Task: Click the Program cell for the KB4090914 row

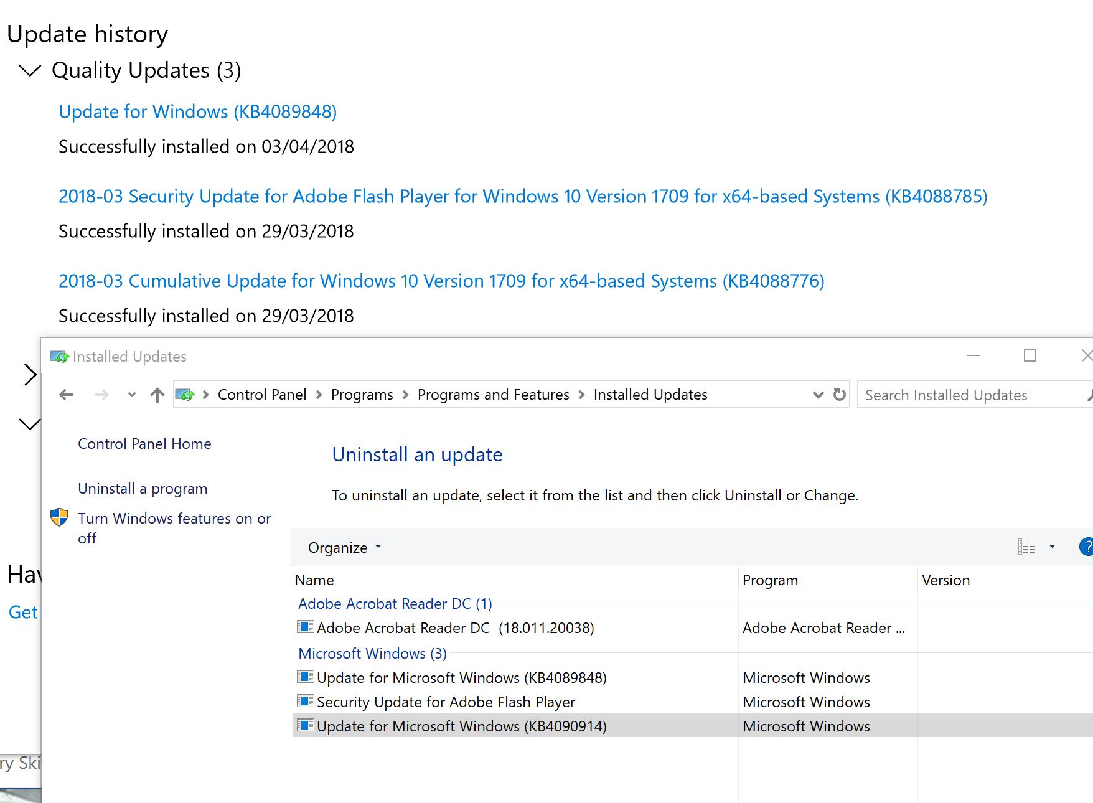Action: pyautogui.click(x=806, y=726)
